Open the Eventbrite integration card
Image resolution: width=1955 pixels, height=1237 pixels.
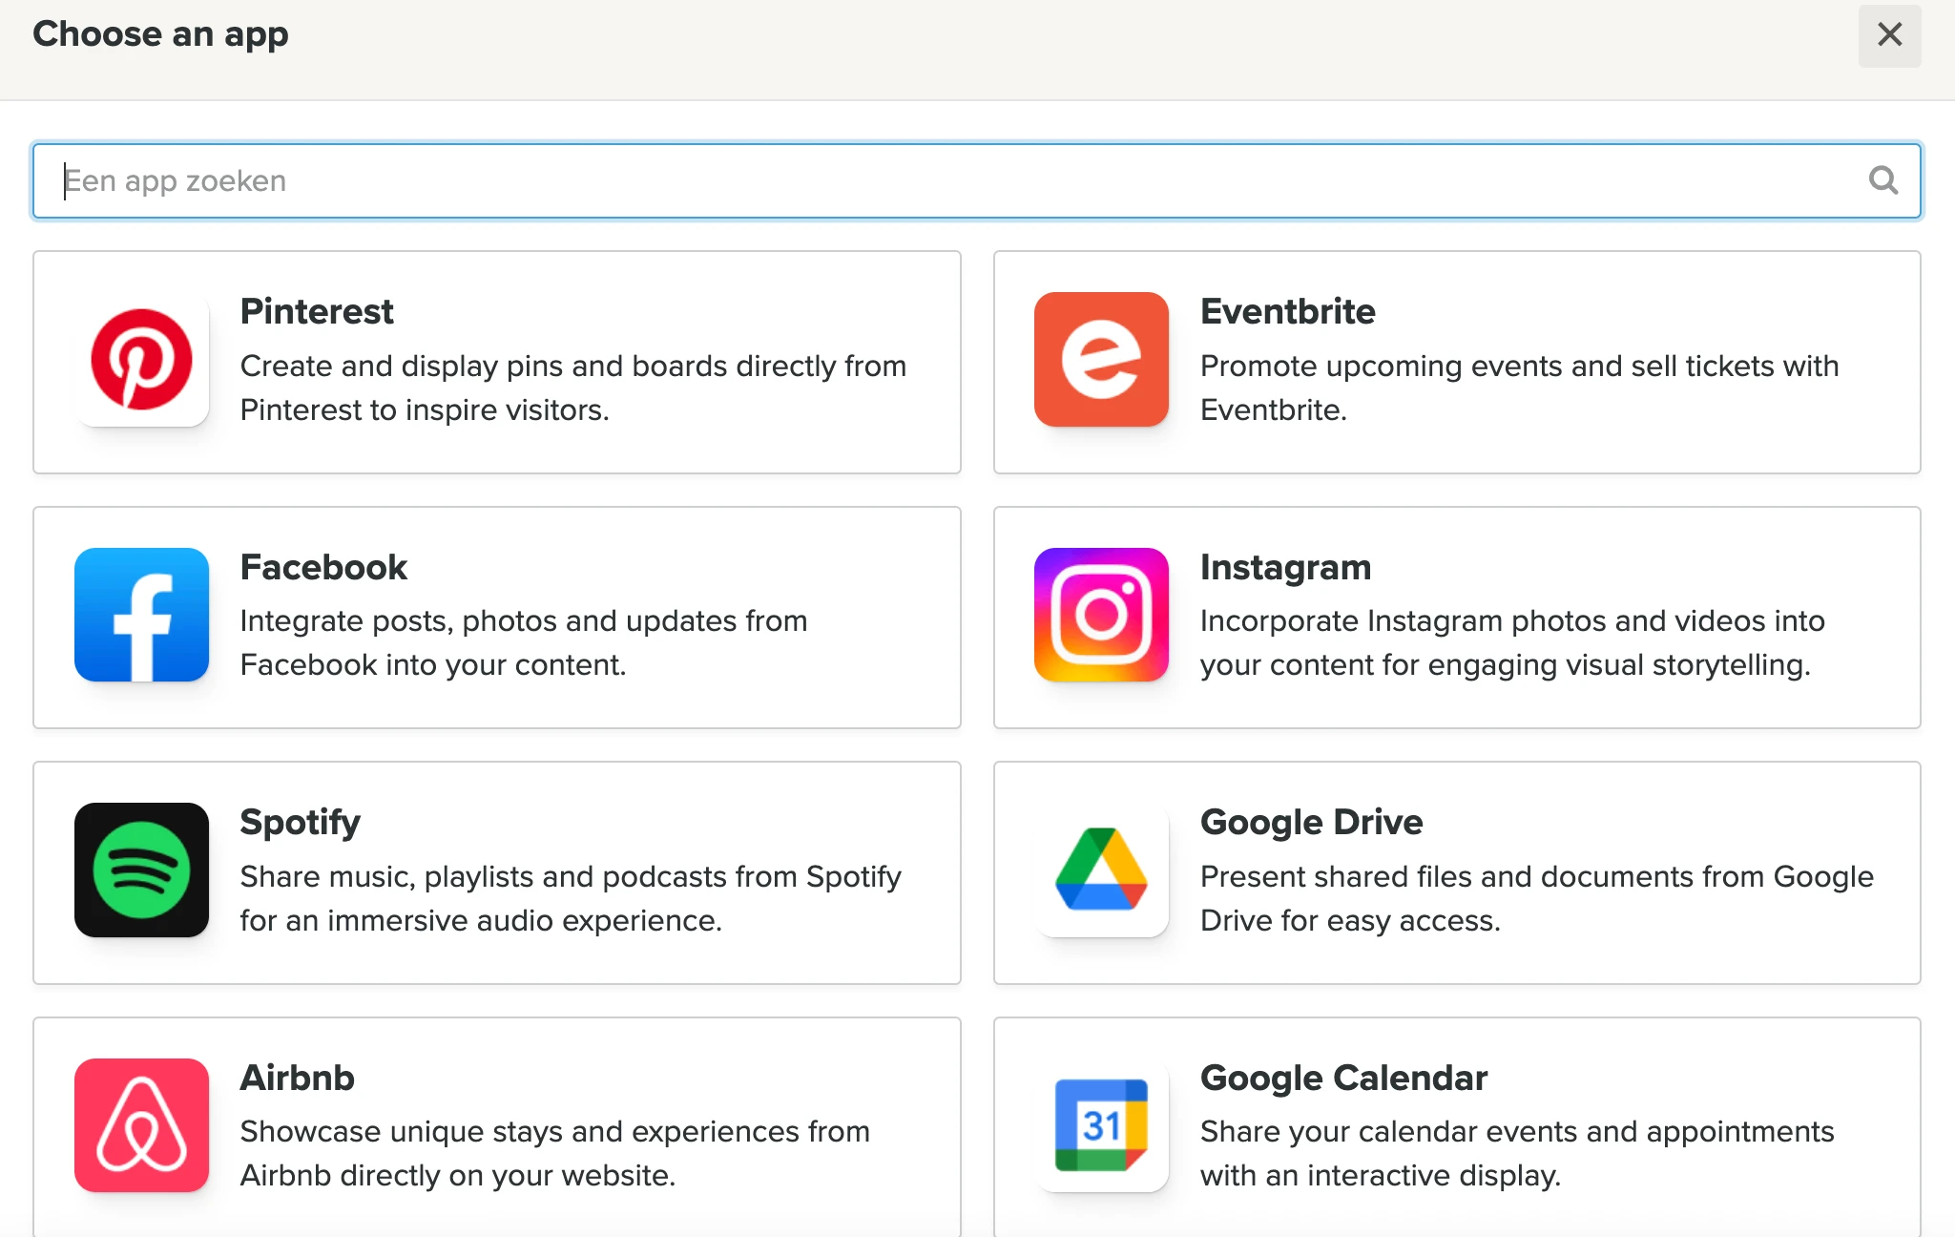pyautogui.click(x=1457, y=361)
